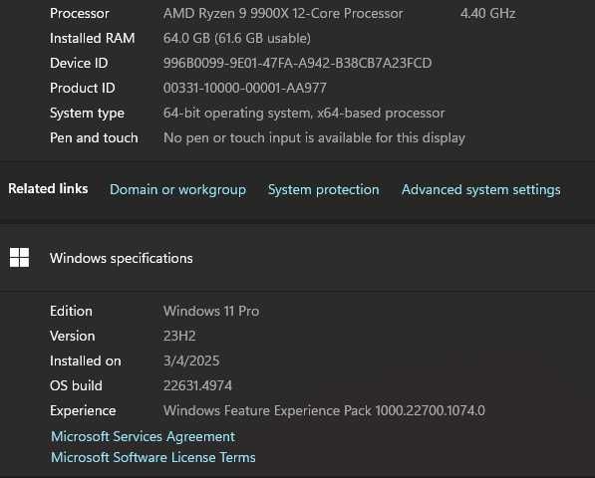Viewport: 595px width, 478px height.
Task: Select the processor name AMD Ryzen 9 9900X
Action: (283, 14)
